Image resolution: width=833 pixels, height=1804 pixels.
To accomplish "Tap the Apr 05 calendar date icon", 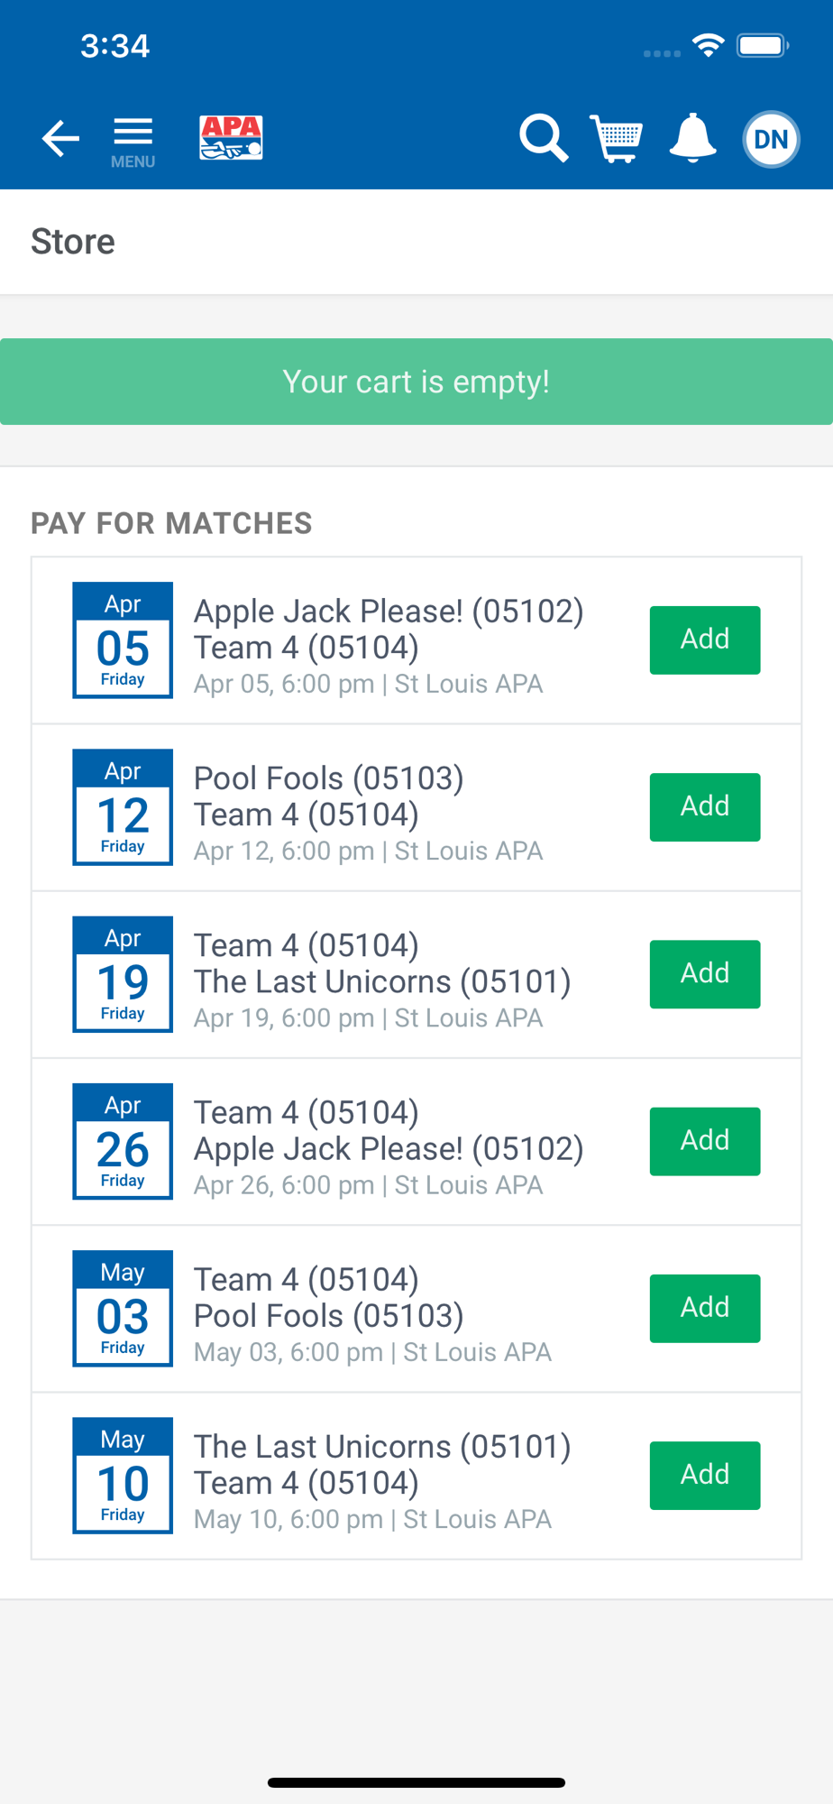I will pyautogui.click(x=123, y=640).
